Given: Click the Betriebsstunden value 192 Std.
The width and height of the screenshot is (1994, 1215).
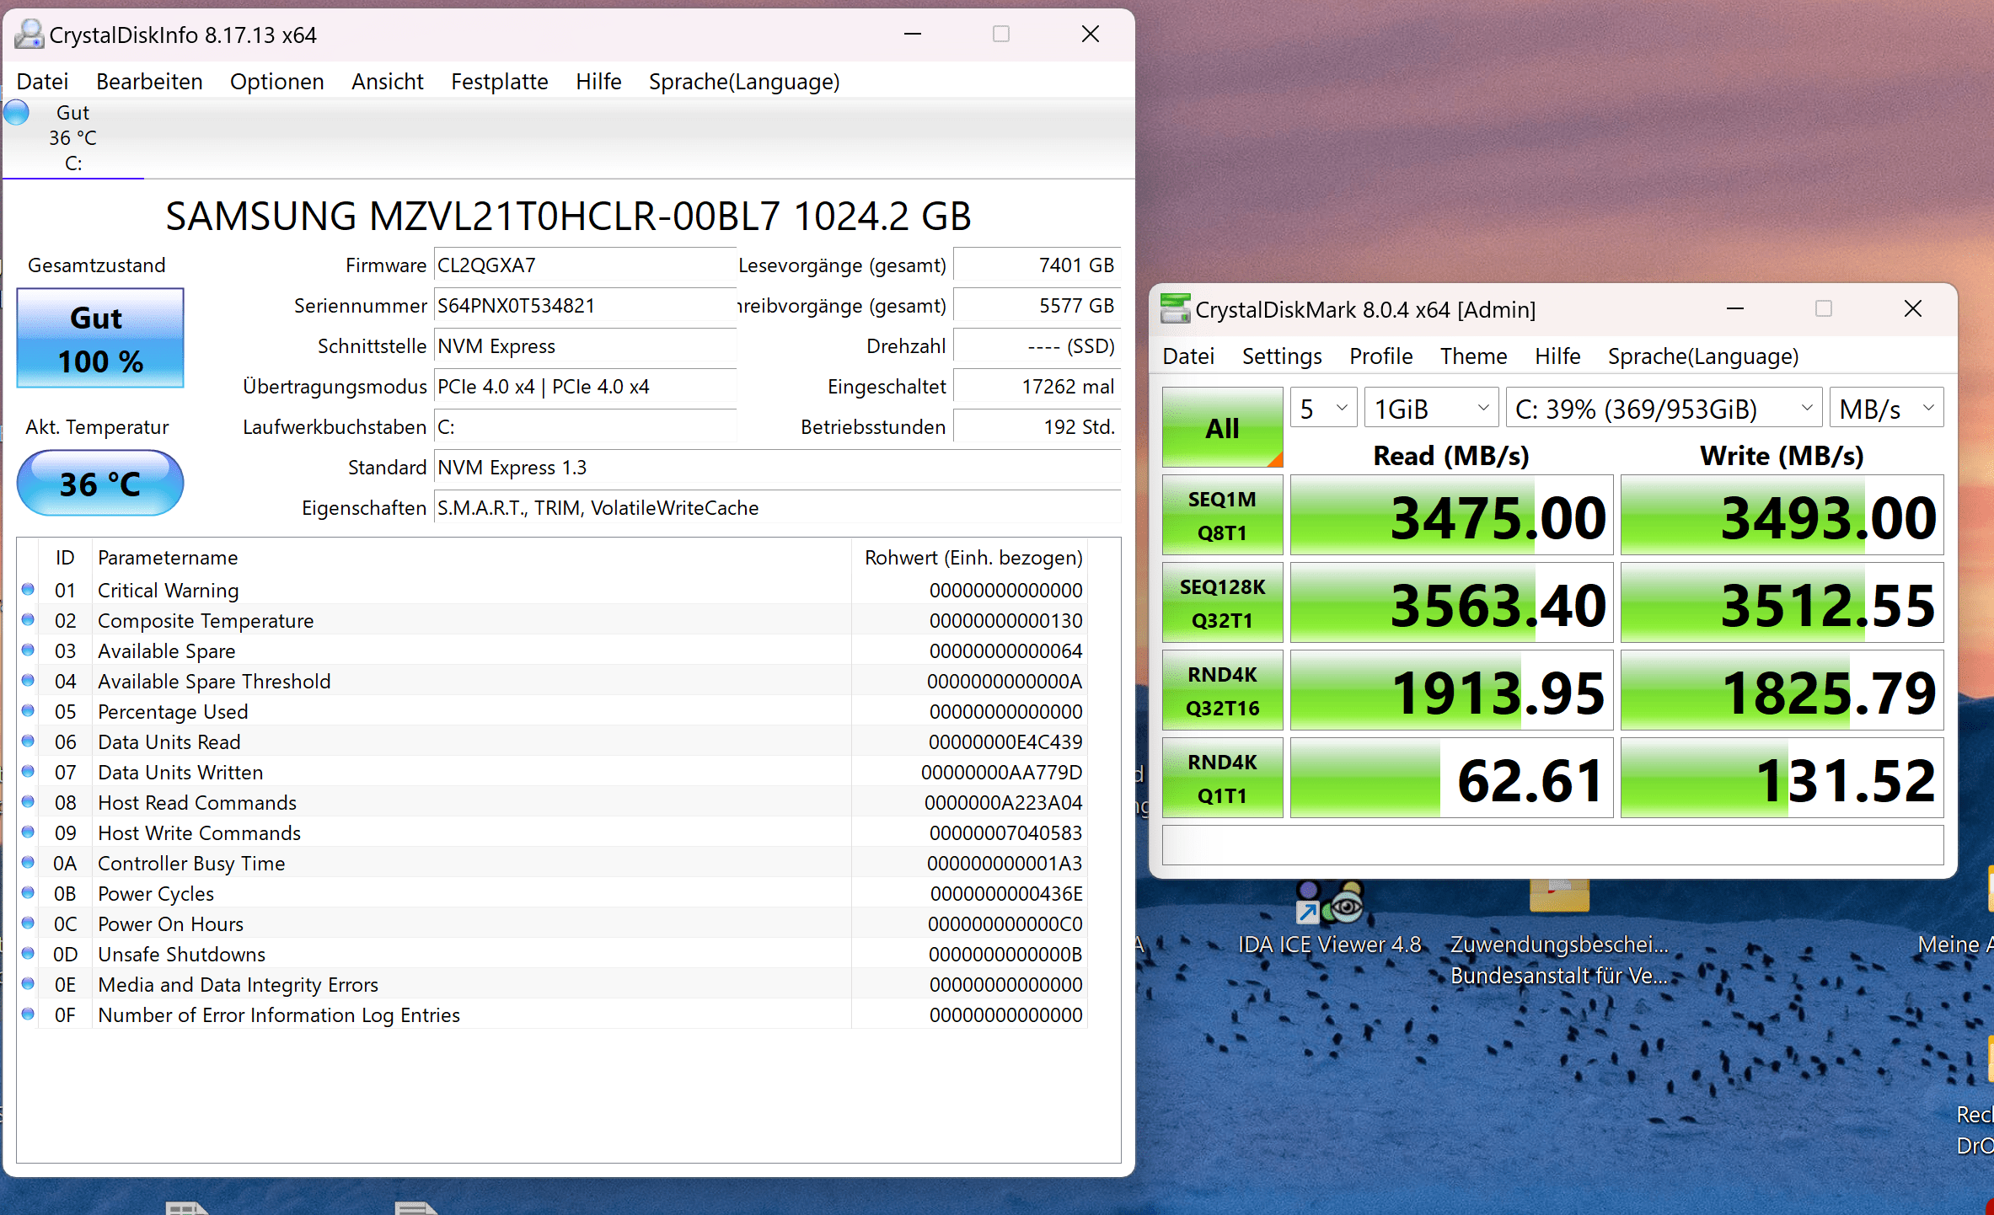Looking at the screenshot, I should point(1037,427).
